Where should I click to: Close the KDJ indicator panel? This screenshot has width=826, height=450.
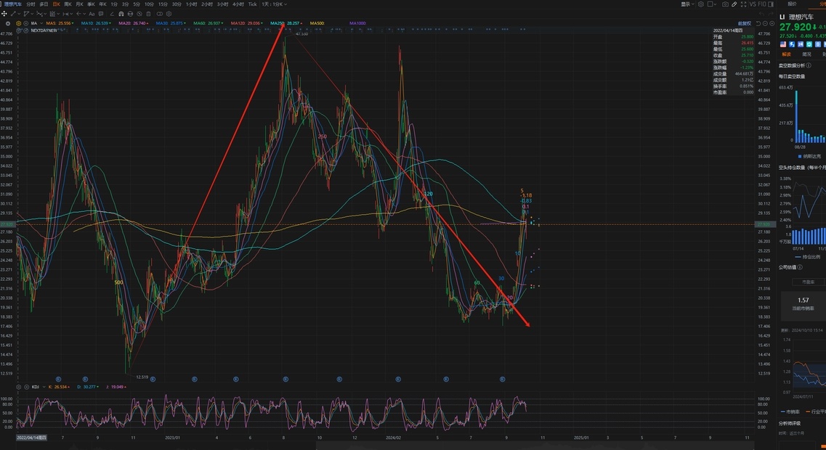[26, 387]
